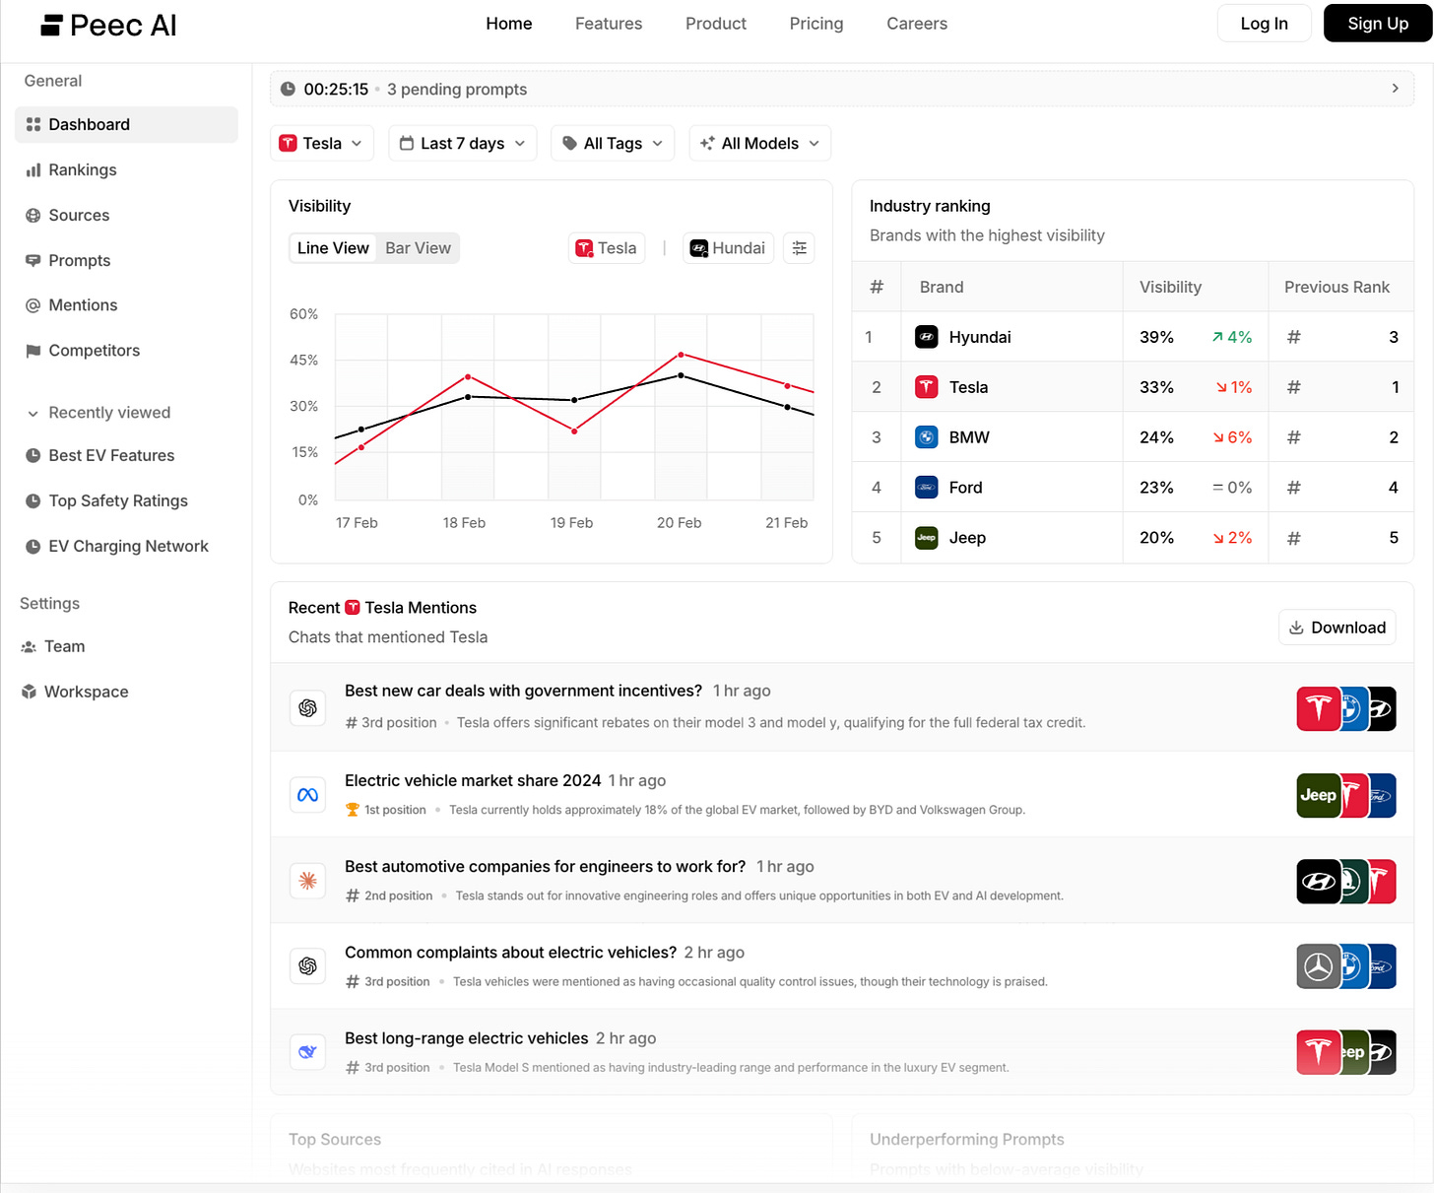
Task: Click the clock icon beside Top Safety Ratings
Action: (33, 501)
